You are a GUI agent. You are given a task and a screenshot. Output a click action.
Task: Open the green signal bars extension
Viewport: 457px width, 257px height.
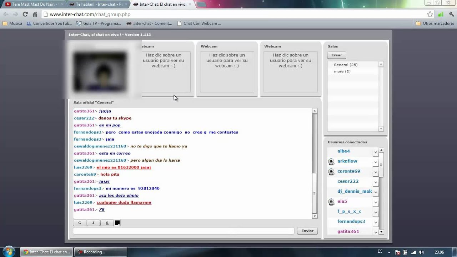click(441, 14)
